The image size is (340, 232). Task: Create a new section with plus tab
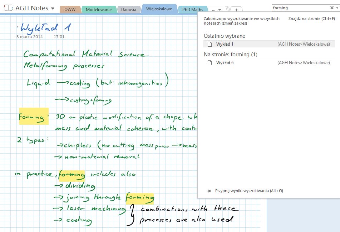236,10
